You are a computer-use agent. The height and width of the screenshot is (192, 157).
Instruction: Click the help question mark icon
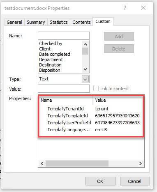click(125, 8)
